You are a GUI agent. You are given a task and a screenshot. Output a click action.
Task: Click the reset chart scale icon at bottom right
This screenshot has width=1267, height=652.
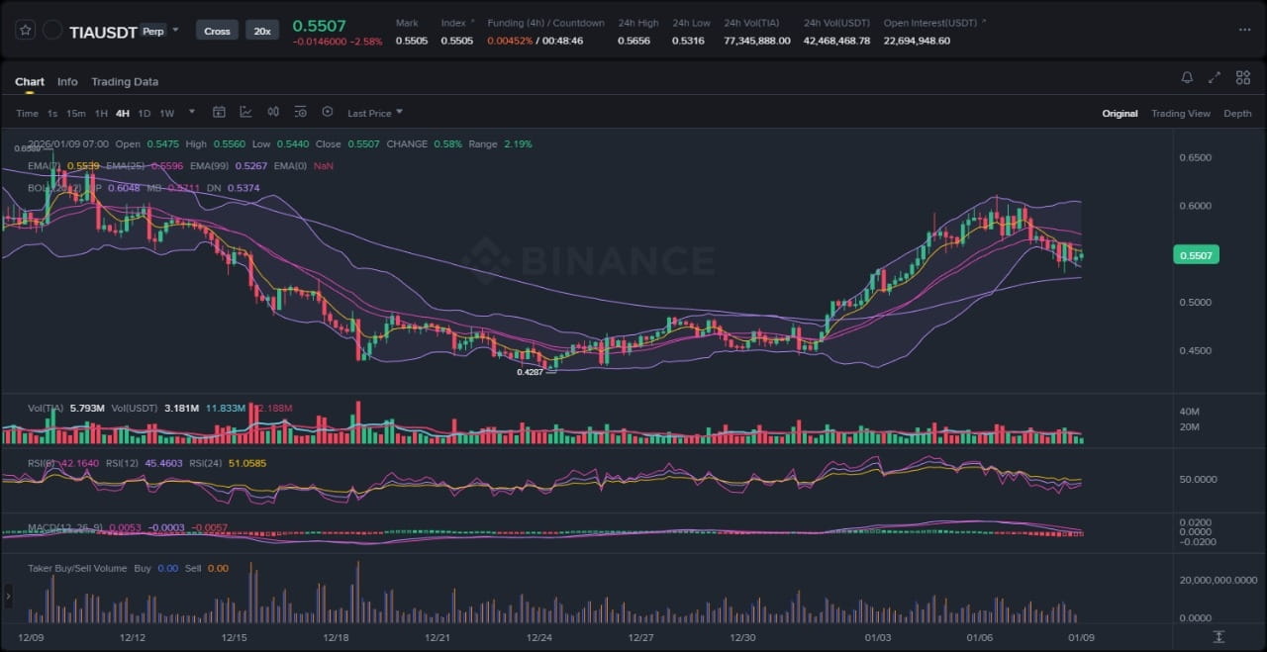(x=1218, y=636)
